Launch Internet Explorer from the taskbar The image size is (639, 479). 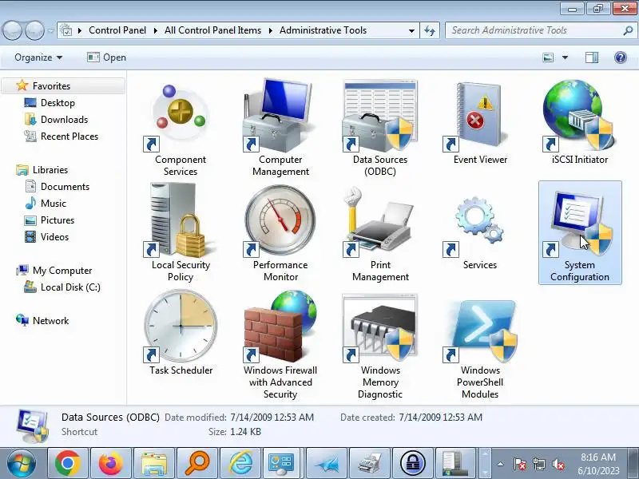(x=240, y=464)
